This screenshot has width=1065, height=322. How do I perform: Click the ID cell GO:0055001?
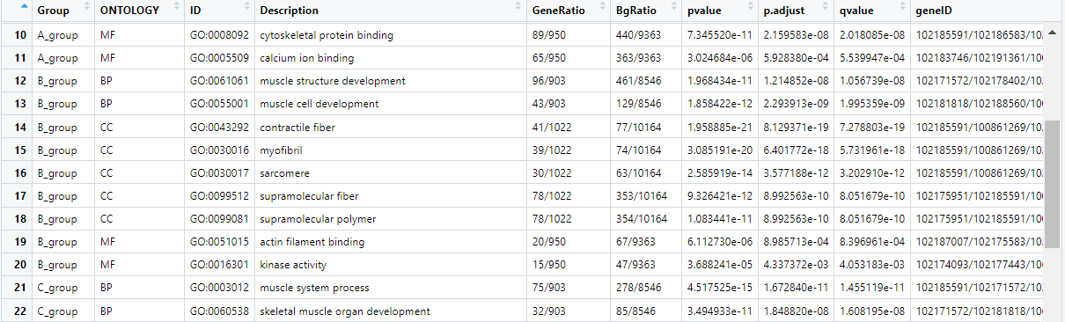(x=219, y=104)
